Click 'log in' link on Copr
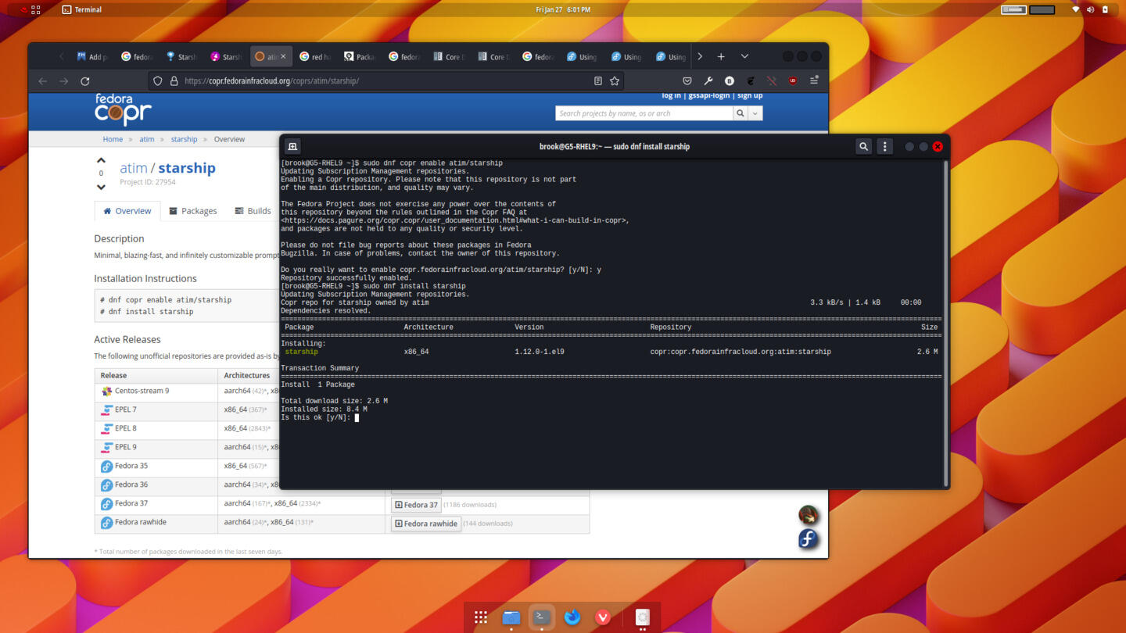This screenshot has height=633, width=1126. (671, 95)
